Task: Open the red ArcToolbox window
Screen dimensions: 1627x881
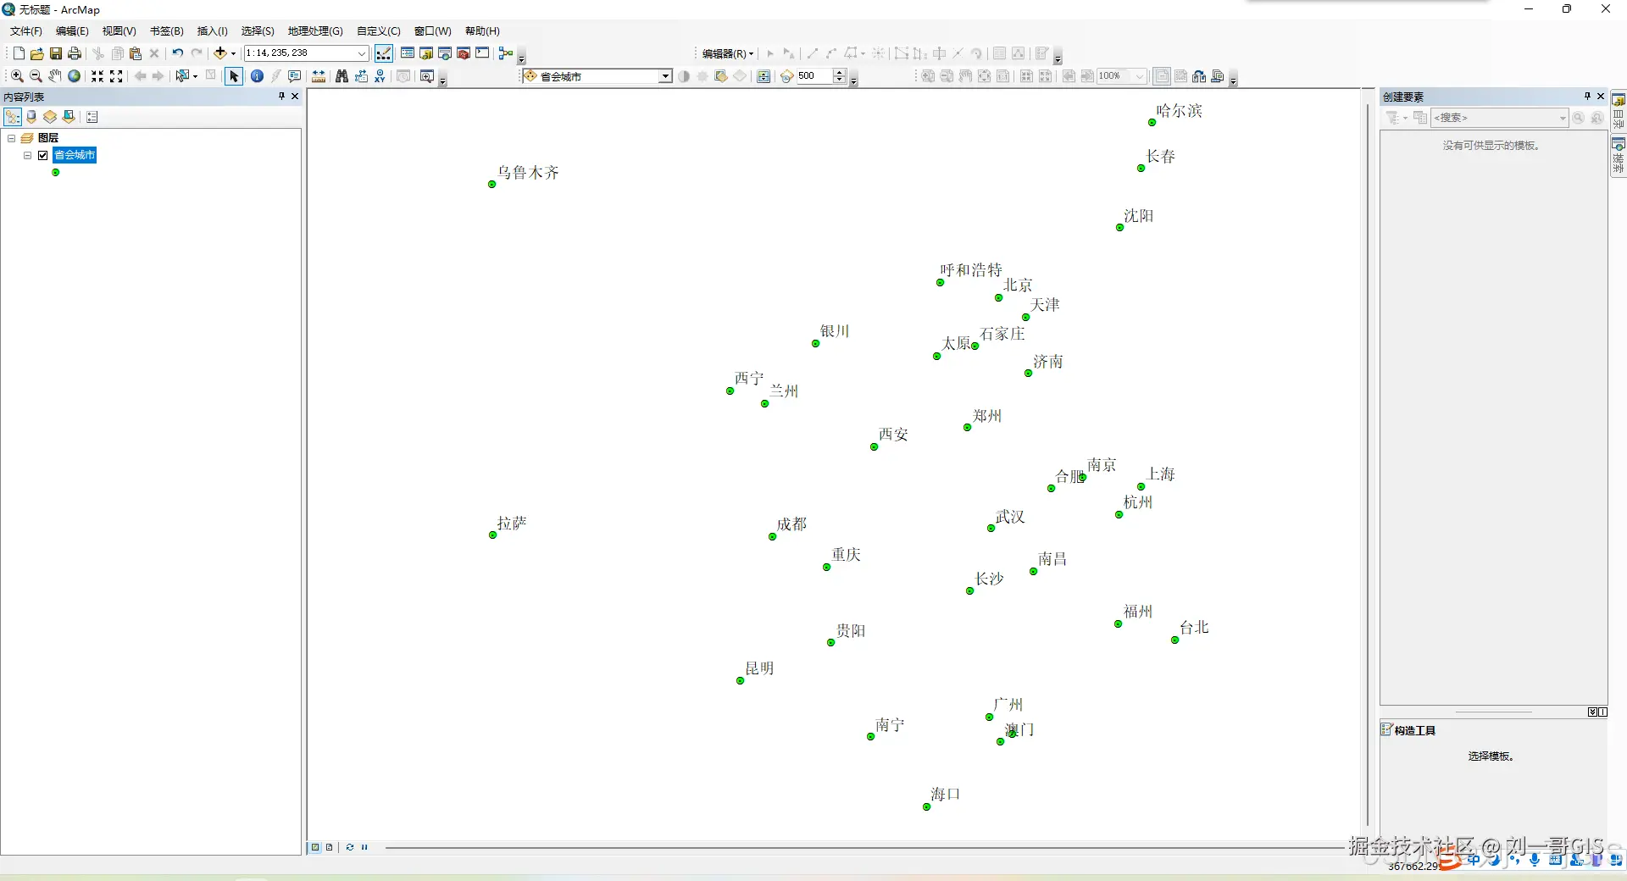Action: click(464, 53)
